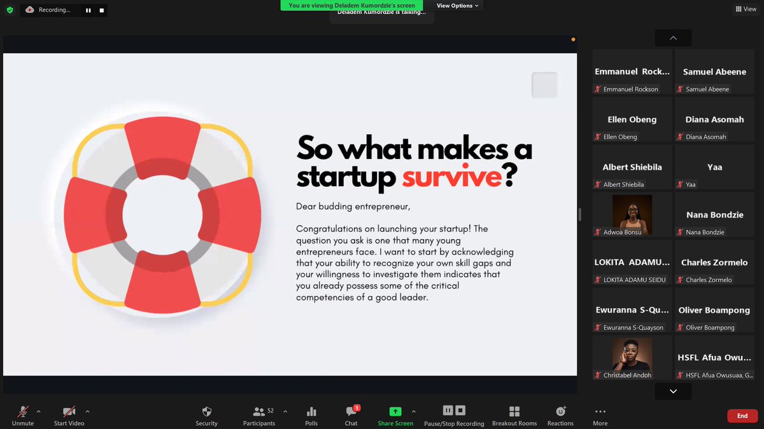Screen dimensions: 764x429
Task: Click the green encryption shield icon
Action: (x=10, y=10)
